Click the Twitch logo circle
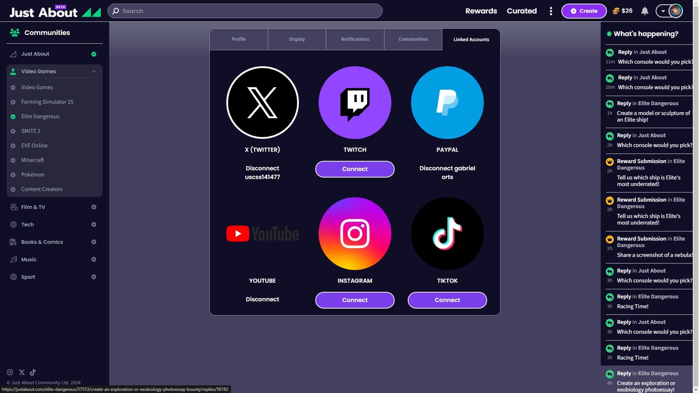The height and width of the screenshot is (393, 699). click(x=355, y=103)
